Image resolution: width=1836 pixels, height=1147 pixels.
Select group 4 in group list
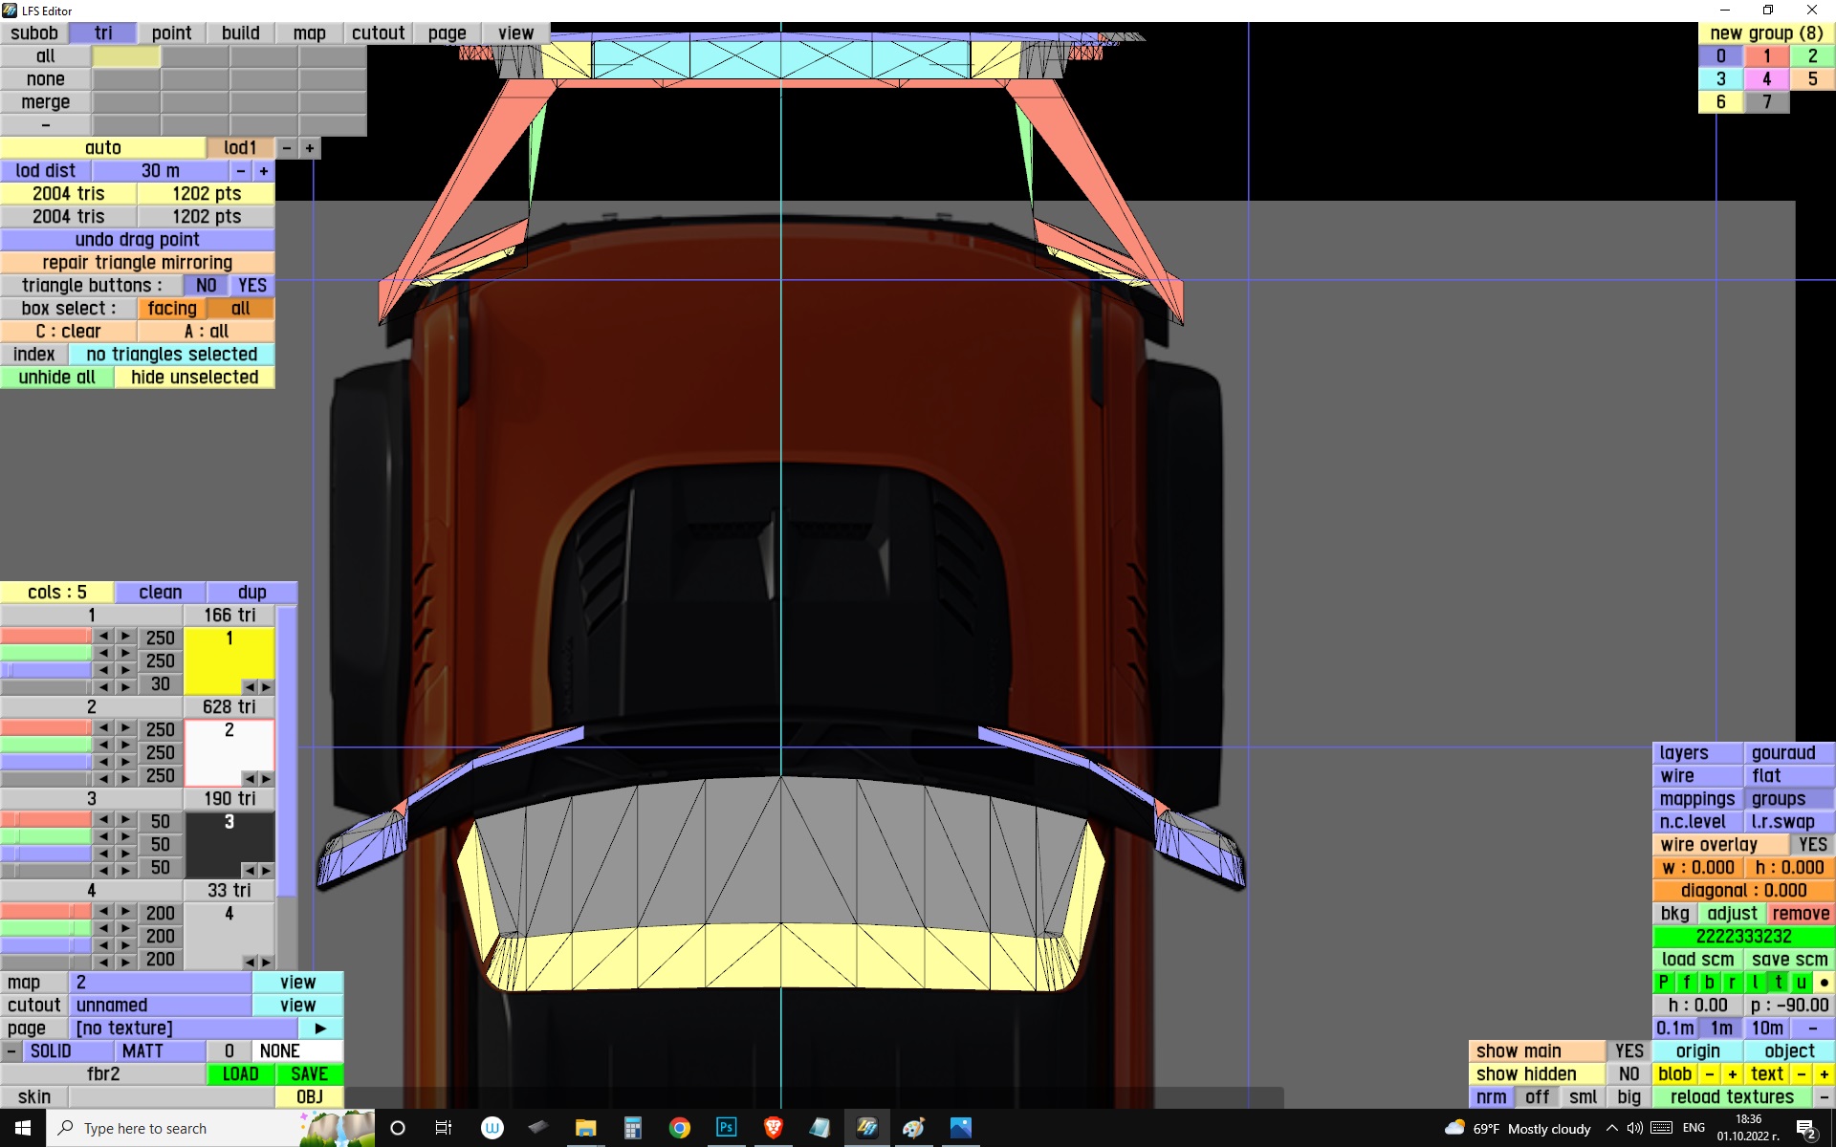(x=1766, y=79)
